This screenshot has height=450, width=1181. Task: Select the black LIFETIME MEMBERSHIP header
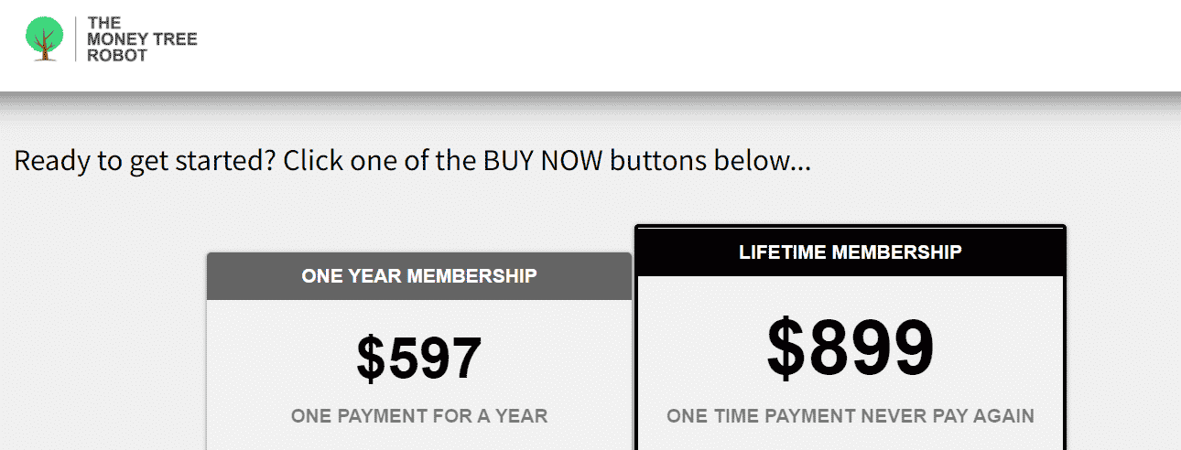(851, 251)
